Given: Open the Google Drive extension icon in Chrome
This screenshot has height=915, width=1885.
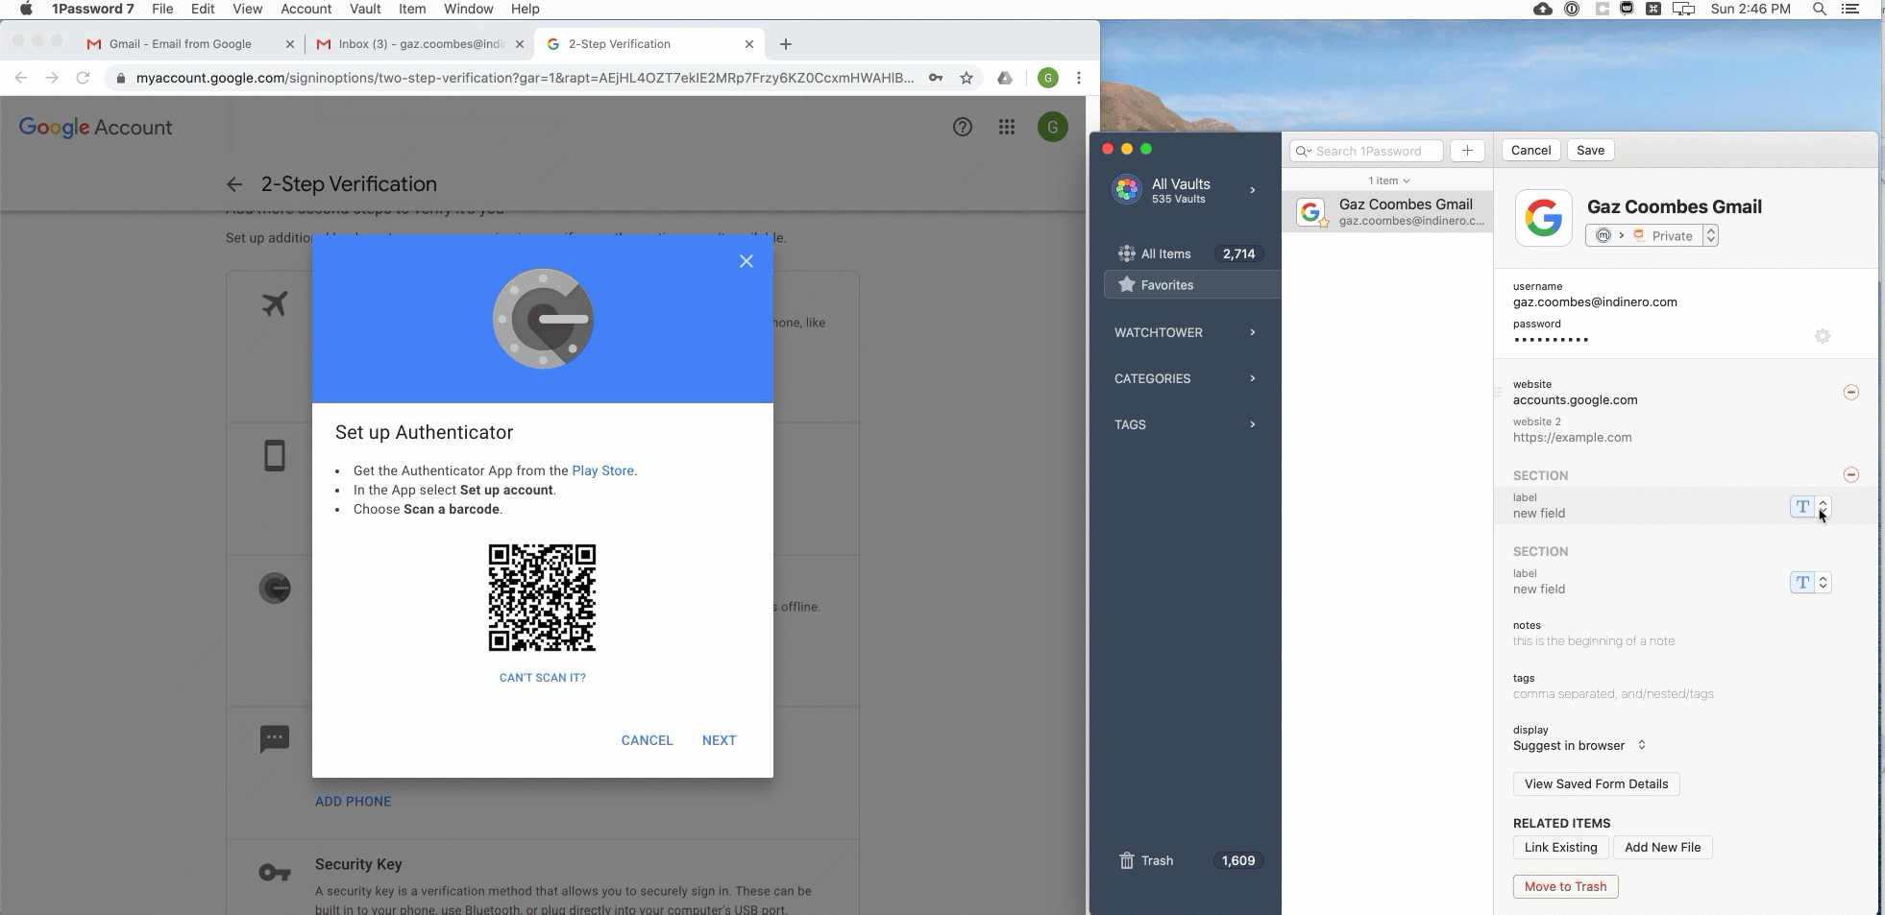Looking at the screenshot, I should tap(1005, 78).
